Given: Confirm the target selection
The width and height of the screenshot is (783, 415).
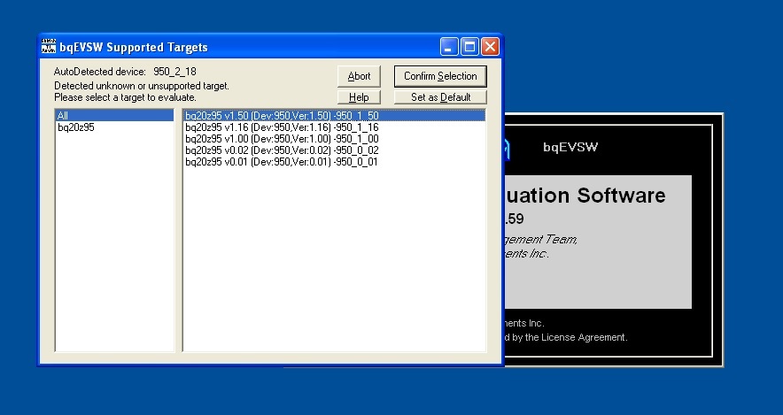Looking at the screenshot, I should 440,76.
